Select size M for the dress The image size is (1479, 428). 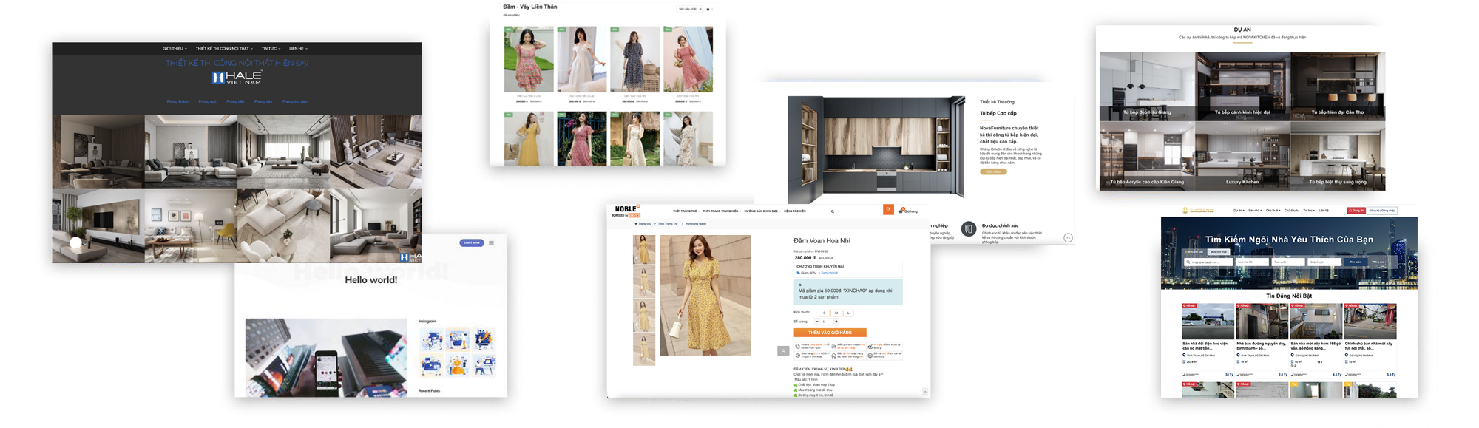tap(836, 313)
